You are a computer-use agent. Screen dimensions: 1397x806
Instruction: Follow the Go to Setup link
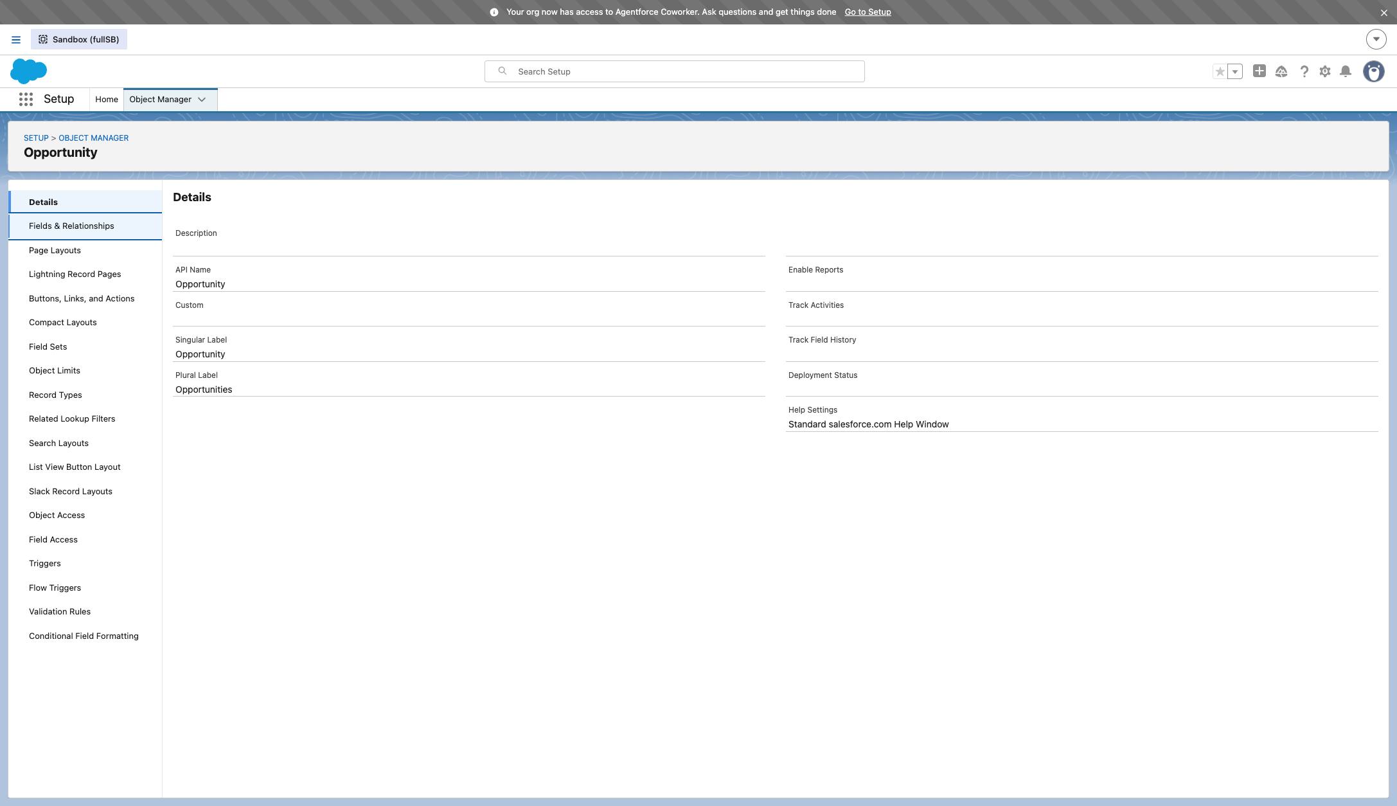tap(868, 12)
